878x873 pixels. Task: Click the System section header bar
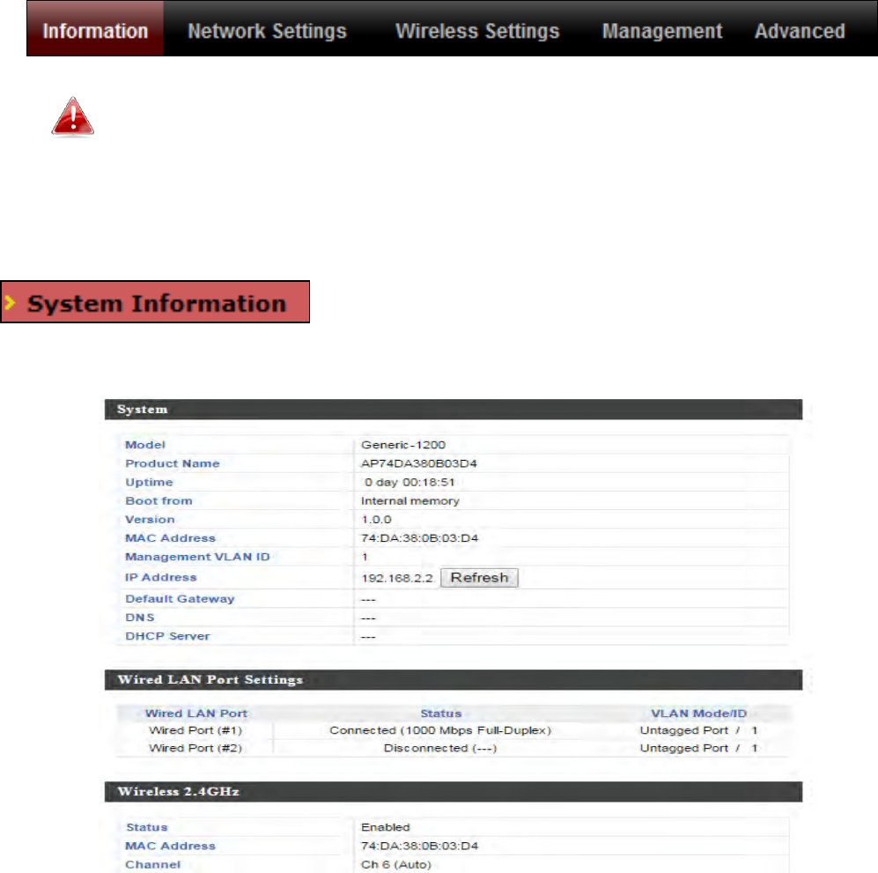pos(453,410)
